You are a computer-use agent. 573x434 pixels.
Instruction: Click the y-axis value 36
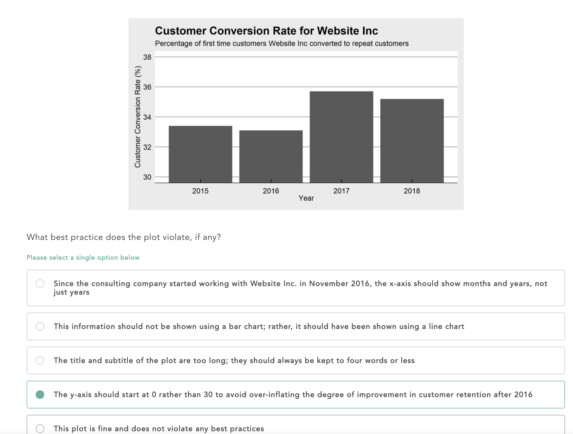click(147, 87)
